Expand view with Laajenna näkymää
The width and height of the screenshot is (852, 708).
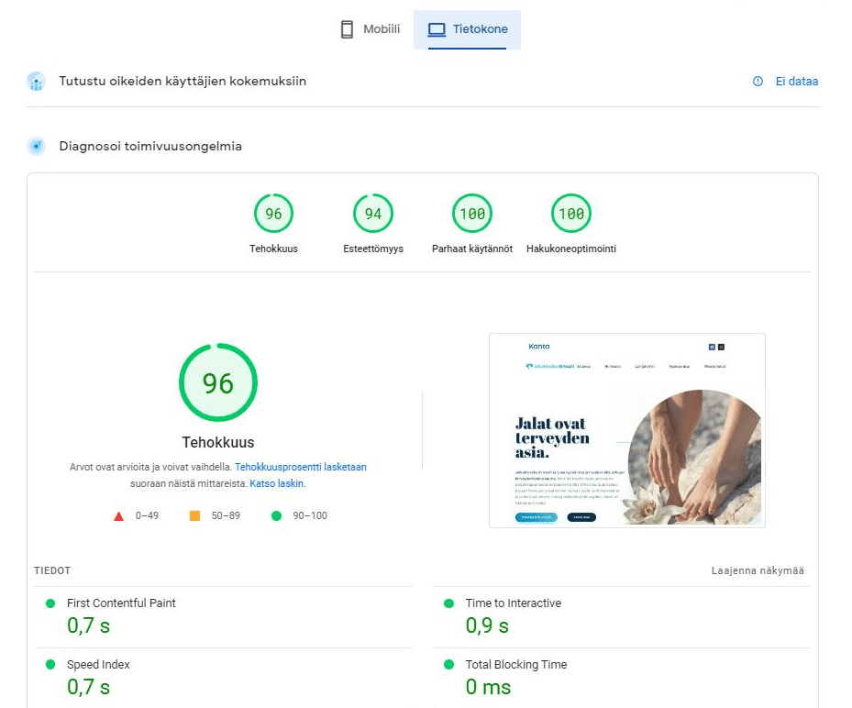(x=758, y=570)
